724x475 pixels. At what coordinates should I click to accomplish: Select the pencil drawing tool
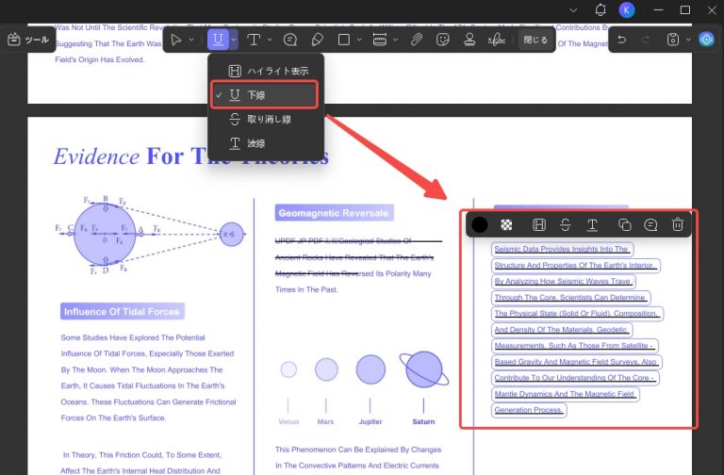pyautogui.click(x=317, y=40)
